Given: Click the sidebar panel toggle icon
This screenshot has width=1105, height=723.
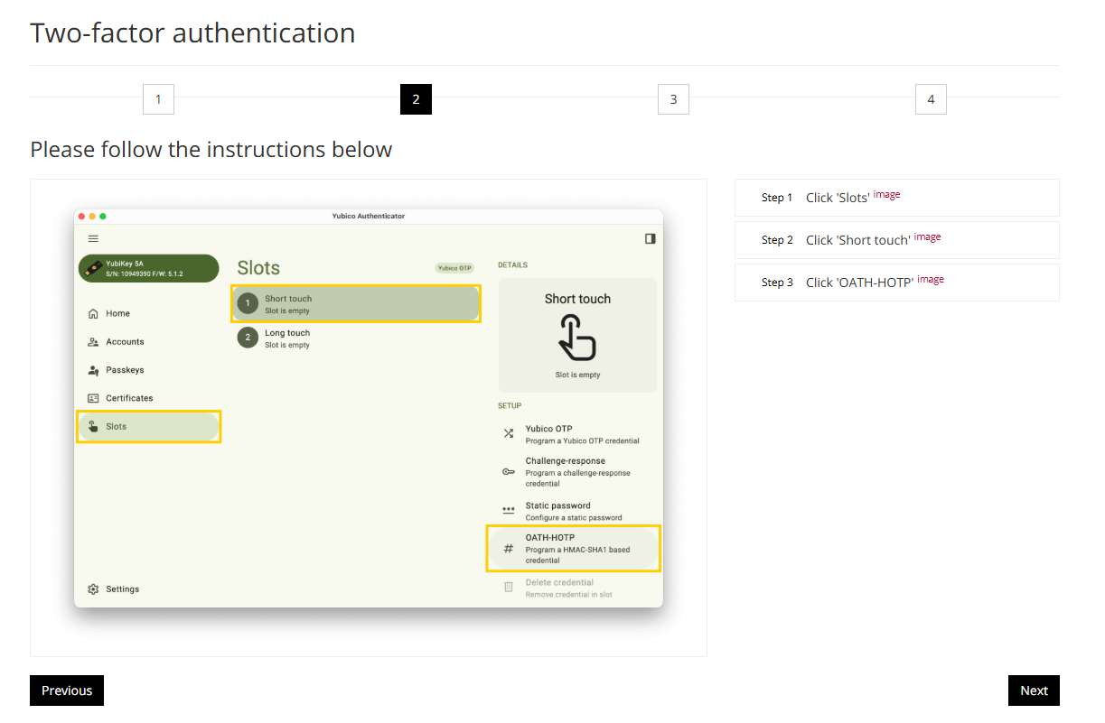Looking at the screenshot, I should point(650,238).
